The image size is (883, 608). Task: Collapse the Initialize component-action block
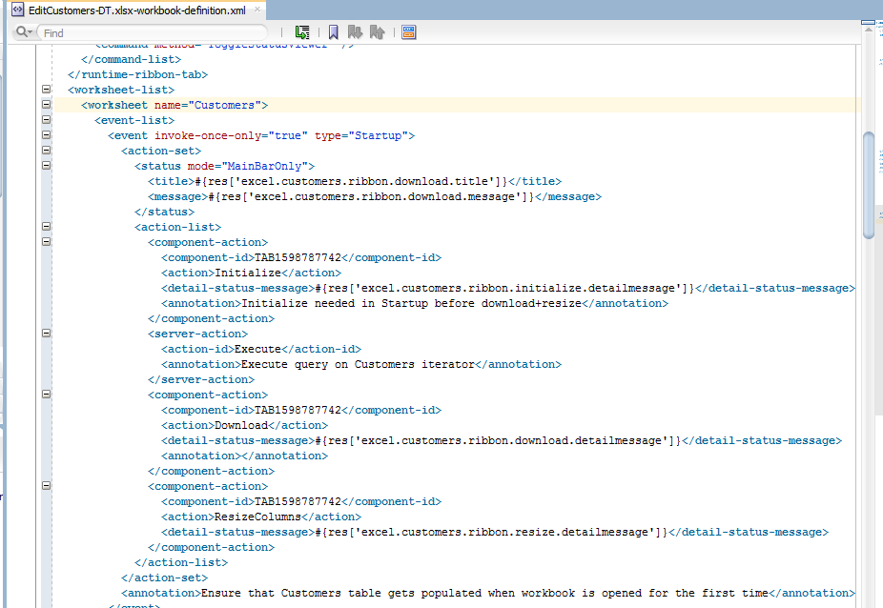(x=46, y=241)
